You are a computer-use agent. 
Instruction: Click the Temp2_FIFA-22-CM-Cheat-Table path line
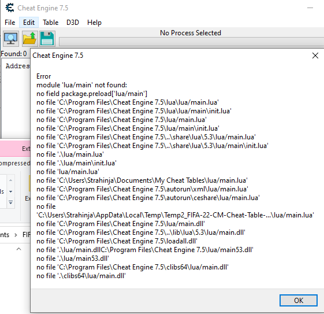coord(175,215)
